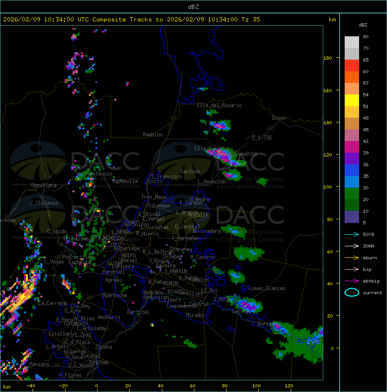
Task: Click the magenta eb+bip arrow in legend
Action: tap(352, 281)
